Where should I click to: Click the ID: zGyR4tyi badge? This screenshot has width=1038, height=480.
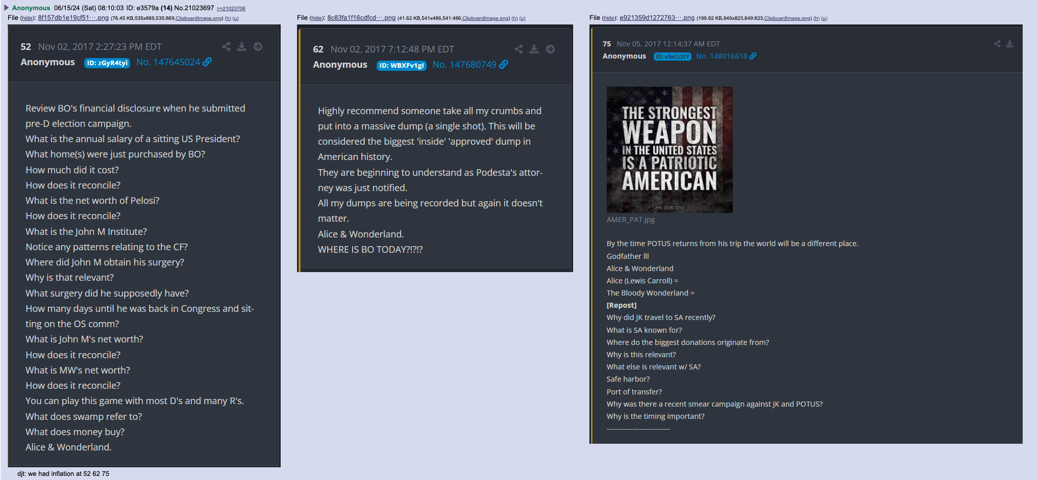(107, 63)
